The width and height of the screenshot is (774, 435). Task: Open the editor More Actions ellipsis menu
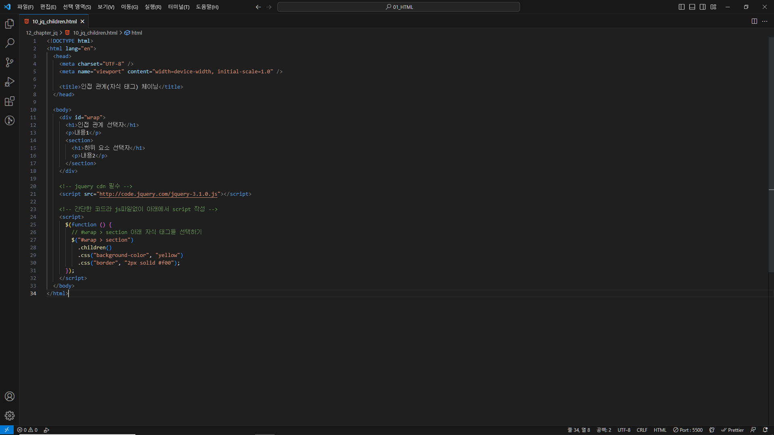(765, 21)
